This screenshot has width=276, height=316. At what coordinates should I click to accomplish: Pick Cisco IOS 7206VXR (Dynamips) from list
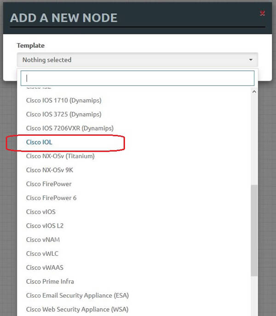(x=69, y=128)
